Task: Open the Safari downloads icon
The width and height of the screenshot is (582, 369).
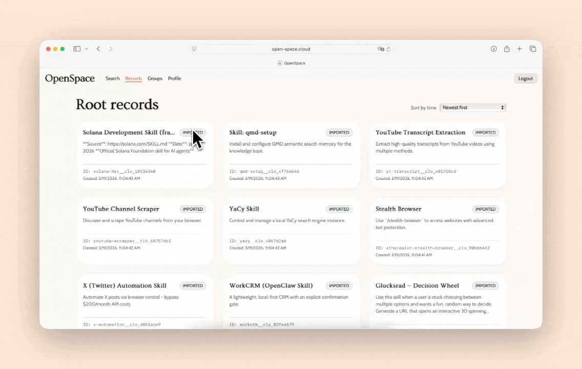Action: click(x=493, y=49)
